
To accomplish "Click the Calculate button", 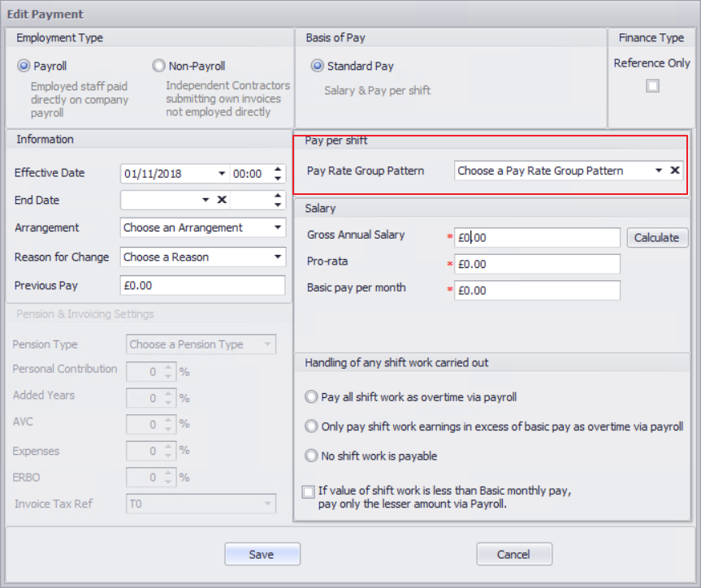I will (657, 238).
